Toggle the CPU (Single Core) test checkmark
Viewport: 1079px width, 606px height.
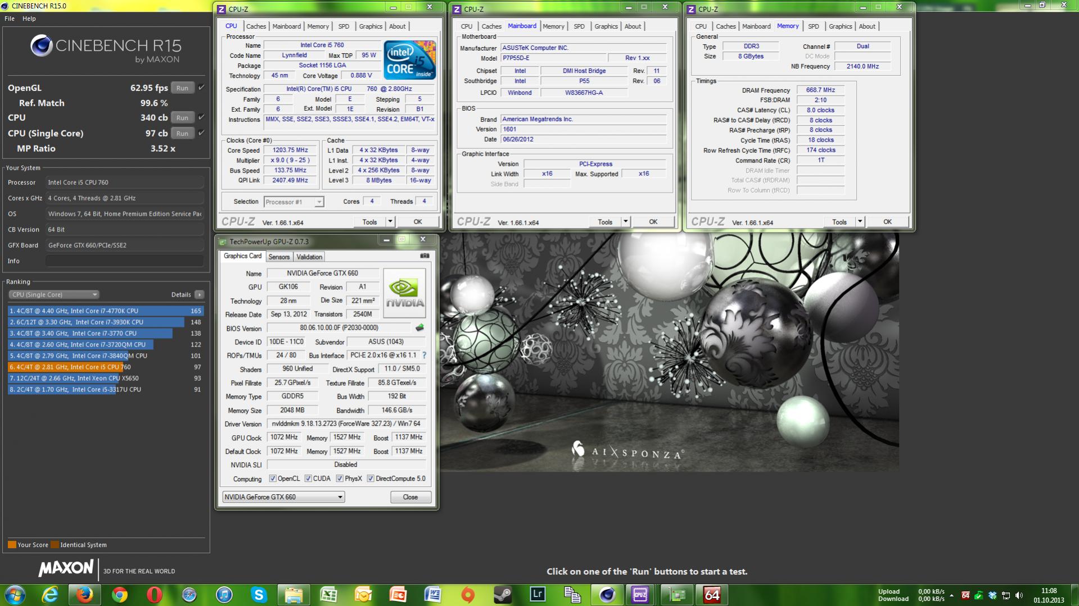(201, 133)
